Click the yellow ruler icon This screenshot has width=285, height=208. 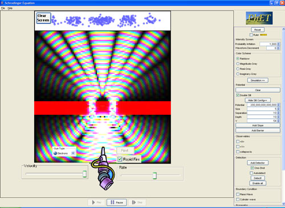pos(263,35)
